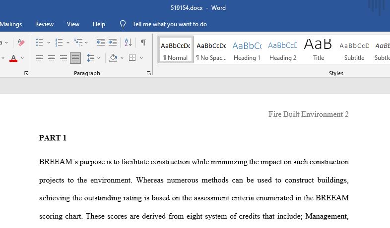The image size is (390, 228).
Task: Open line spacing dropdown arrow
Action: coord(99,58)
